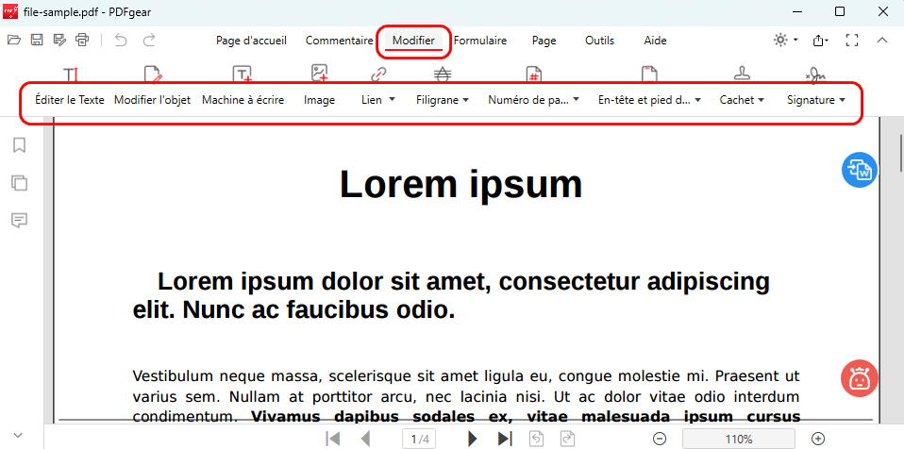
Task: Rotate the page counterclockwise
Action: pos(536,439)
